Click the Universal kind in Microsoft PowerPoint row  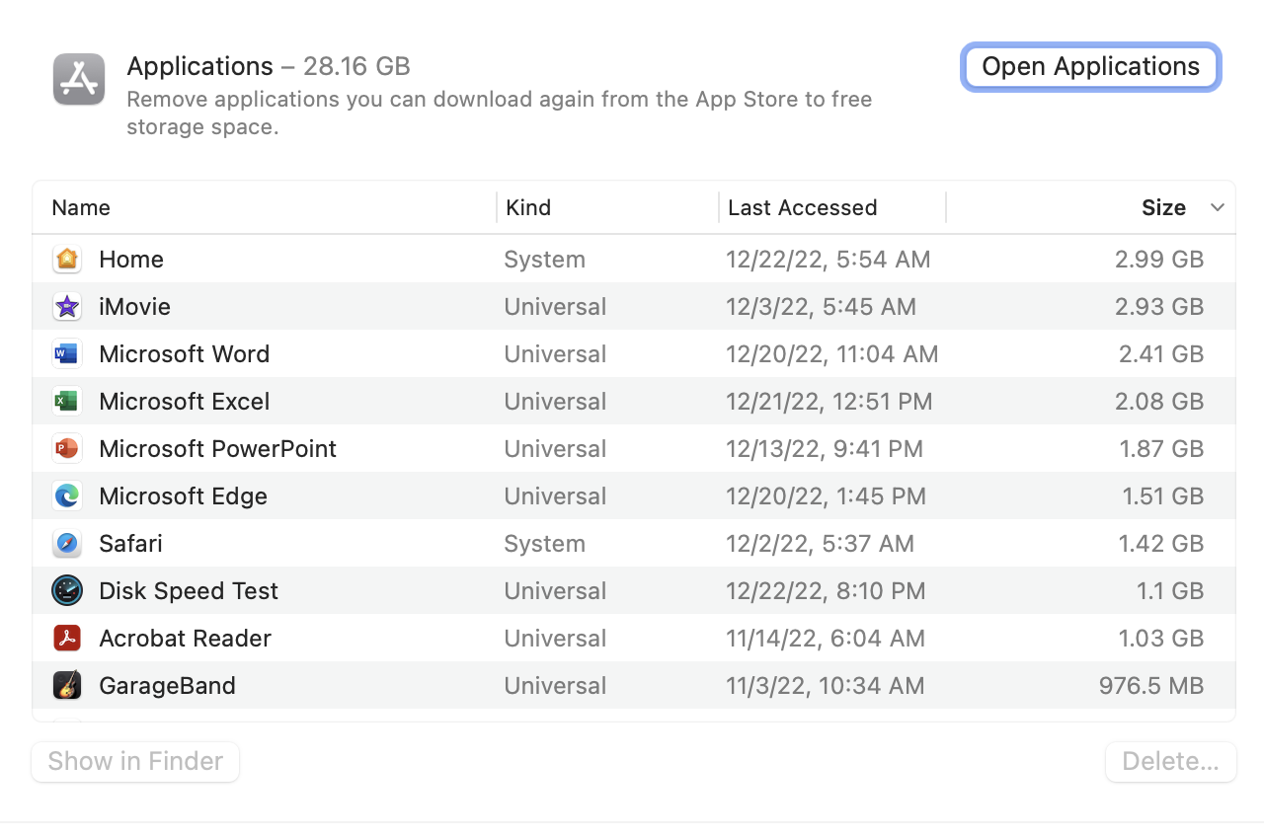click(555, 449)
